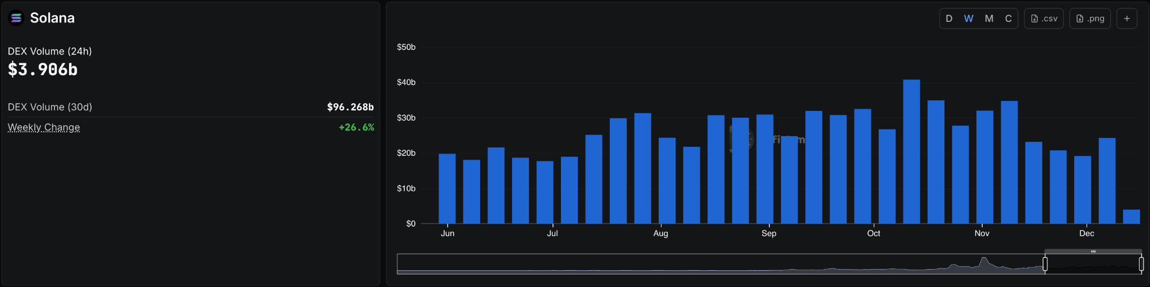Click the $96.268b 30d volume value
The width and height of the screenshot is (1150, 287).
point(350,107)
